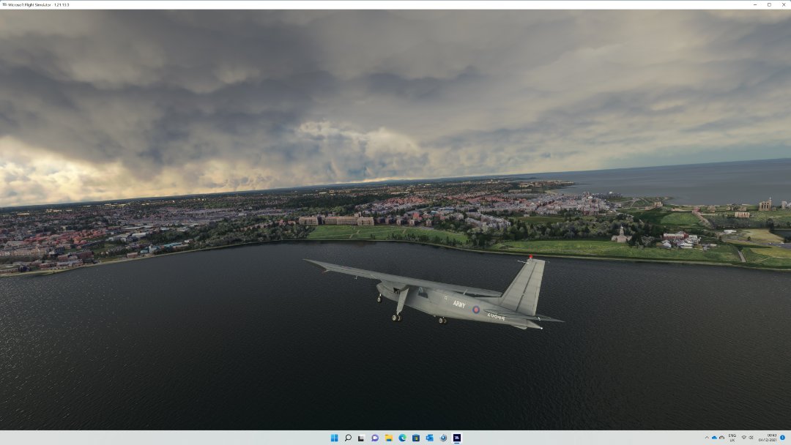Select the Flight Simulator taskbar icon
Image resolution: width=791 pixels, height=445 pixels.
point(456,438)
